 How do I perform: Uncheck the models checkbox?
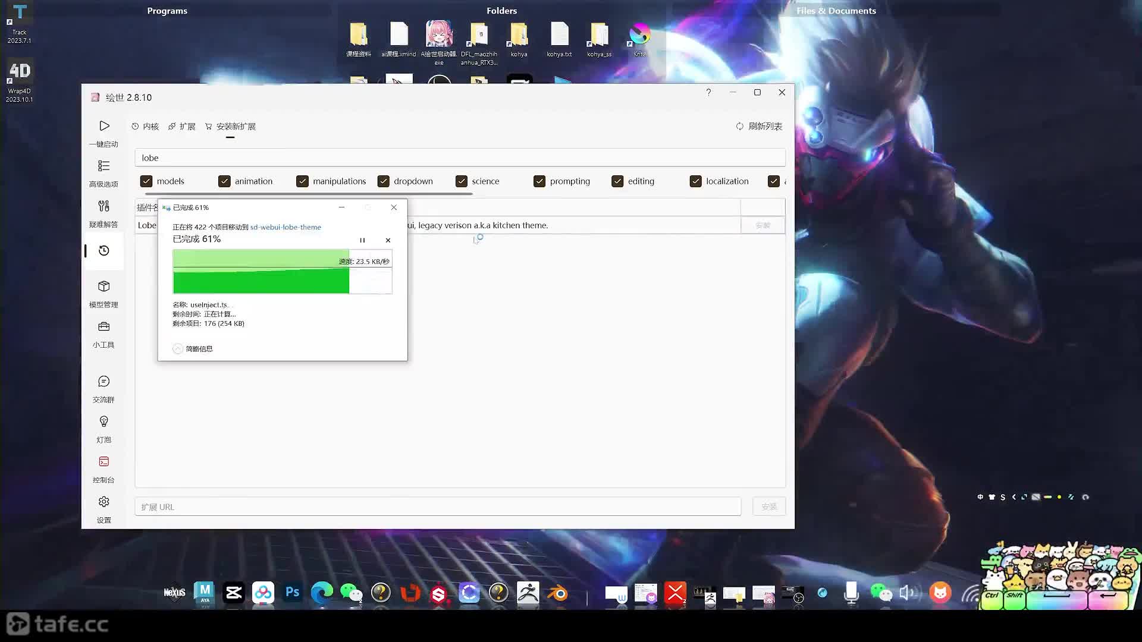point(146,181)
